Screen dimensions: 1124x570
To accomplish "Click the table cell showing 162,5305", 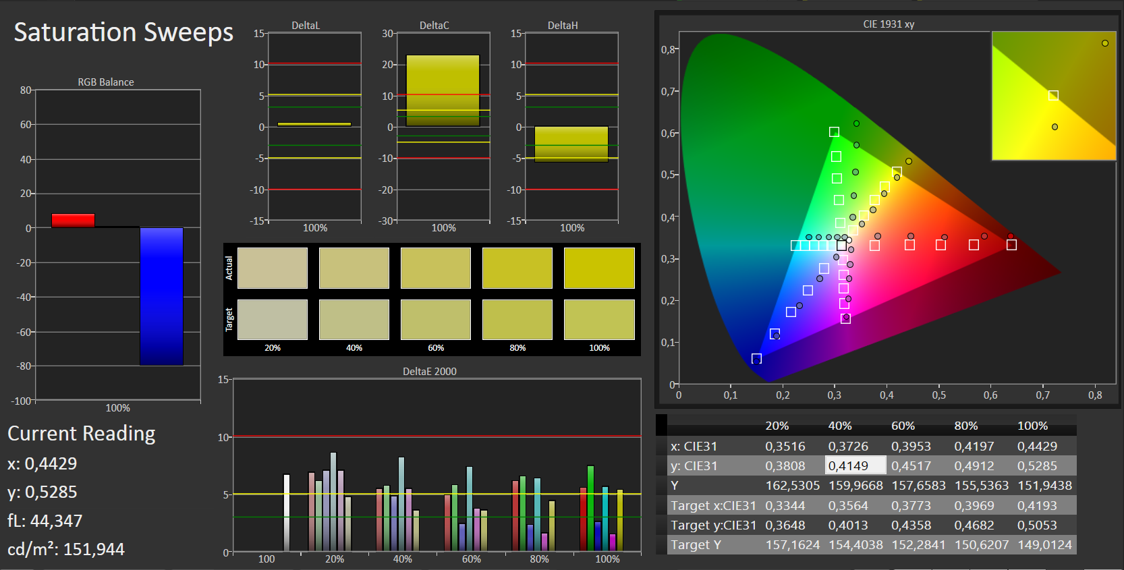I will click(793, 486).
